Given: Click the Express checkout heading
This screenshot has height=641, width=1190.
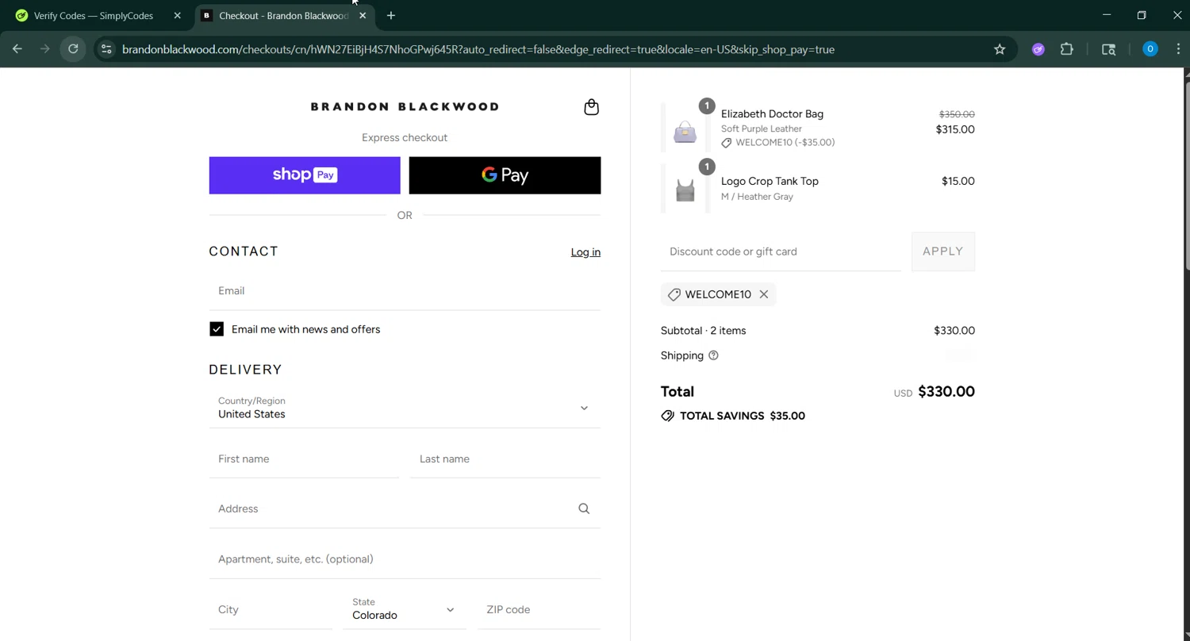Looking at the screenshot, I should [x=405, y=138].
